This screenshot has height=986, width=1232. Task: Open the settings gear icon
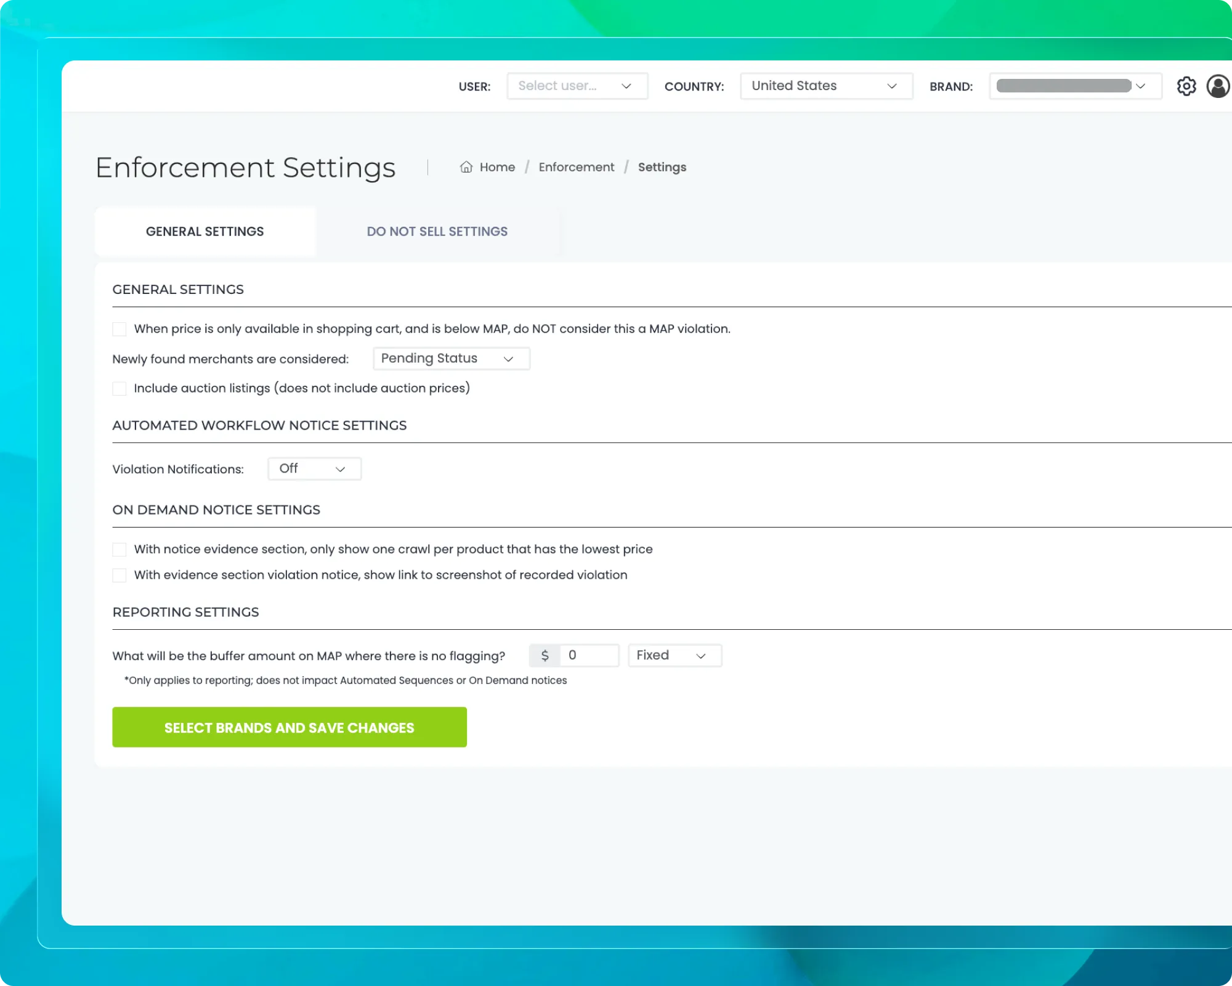click(1186, 86)
